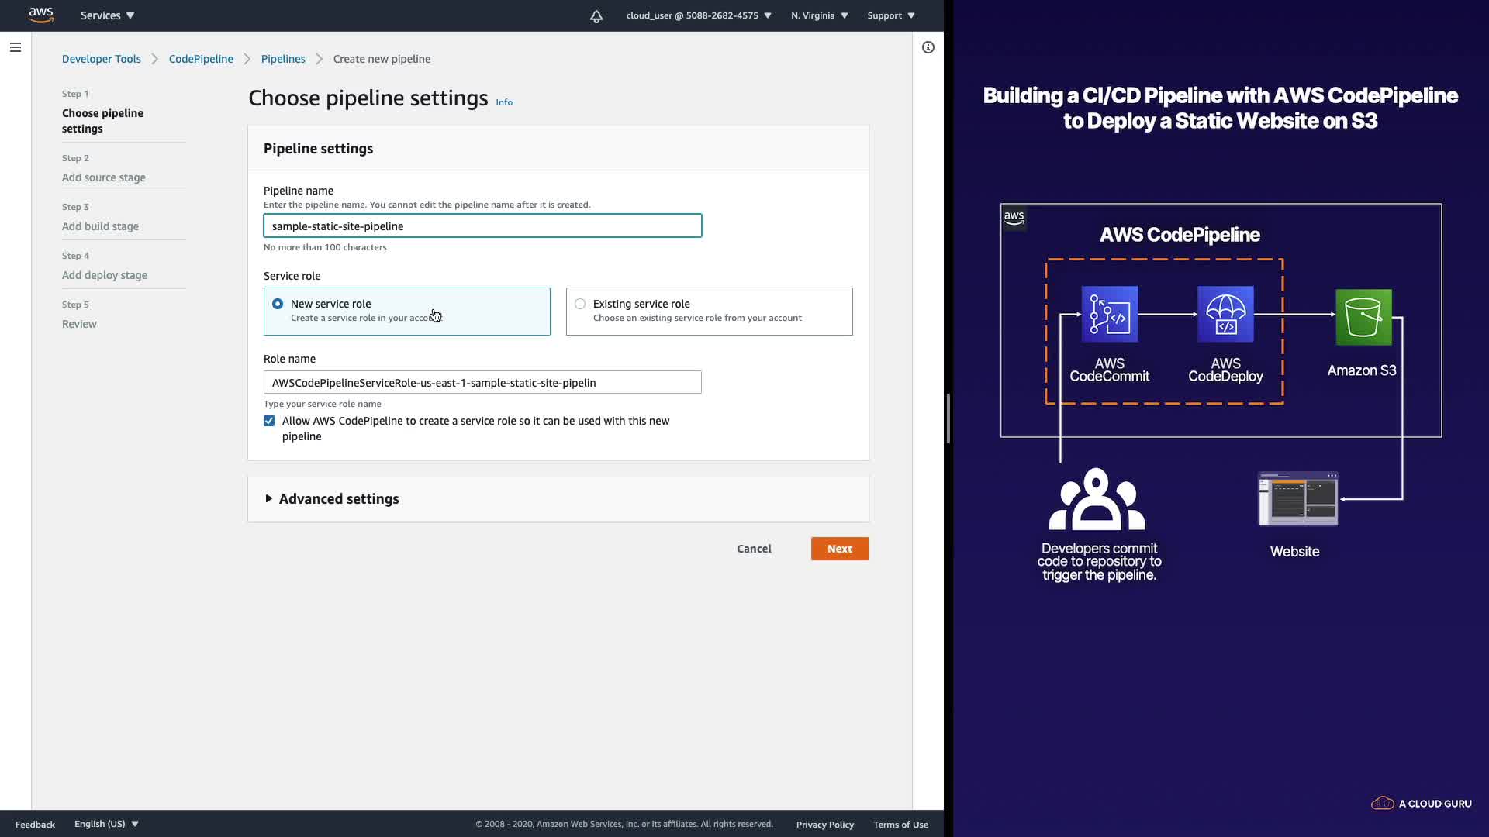Screen dimensions: 1489x837
Task: Go to CodePipeline breadcrumb link
Action: [201, 59]
